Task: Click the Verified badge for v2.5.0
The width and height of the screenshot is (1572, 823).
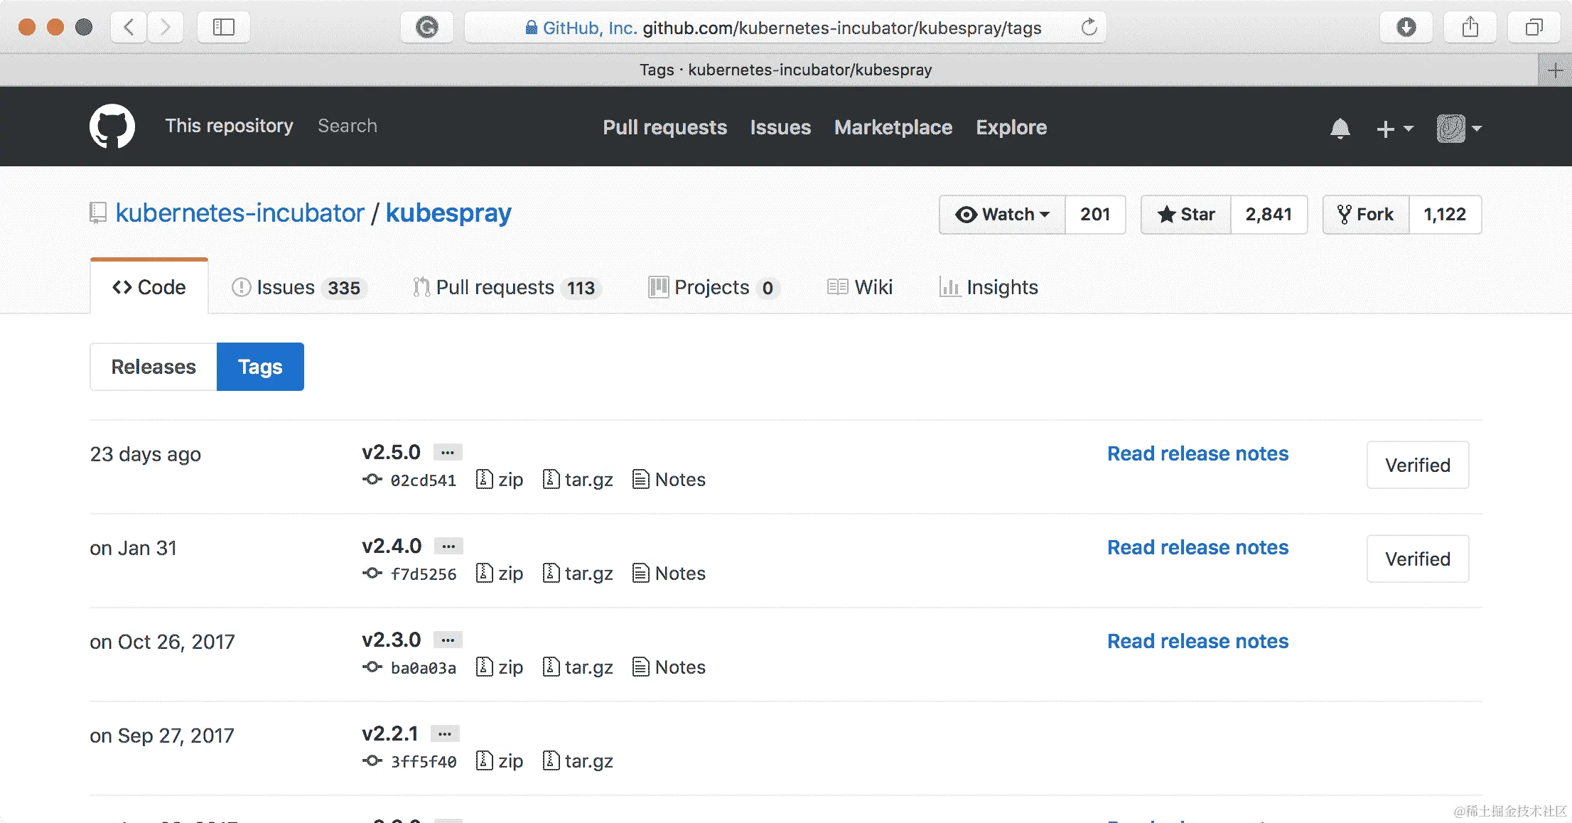Action: point(1417,466)
